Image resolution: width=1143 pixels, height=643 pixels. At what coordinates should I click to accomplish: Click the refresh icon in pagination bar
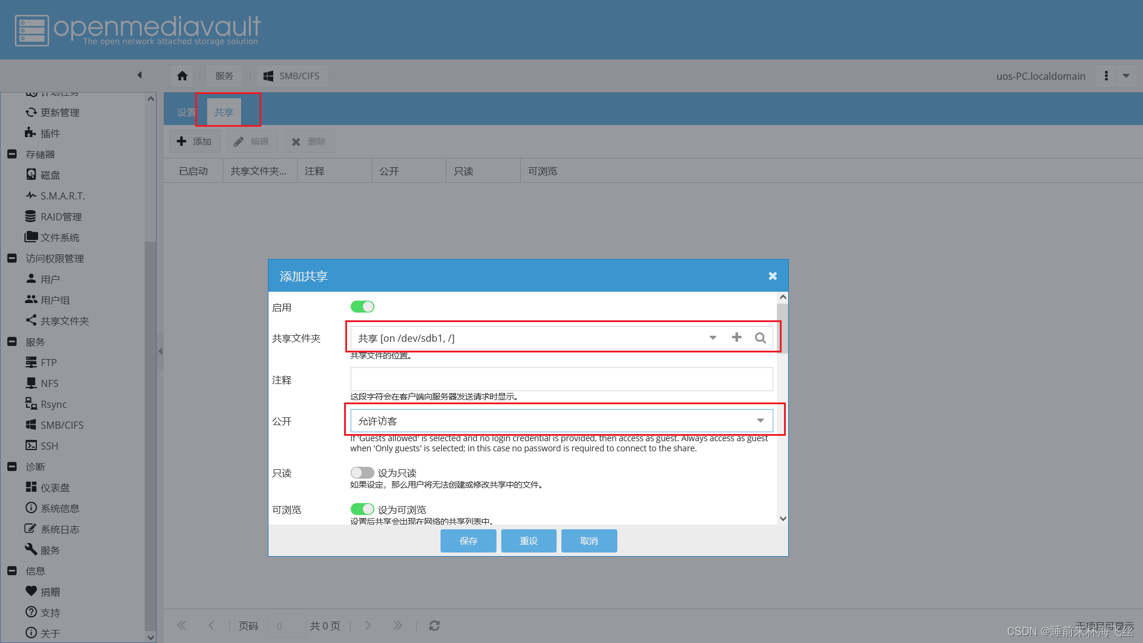(x=435, y=626)
